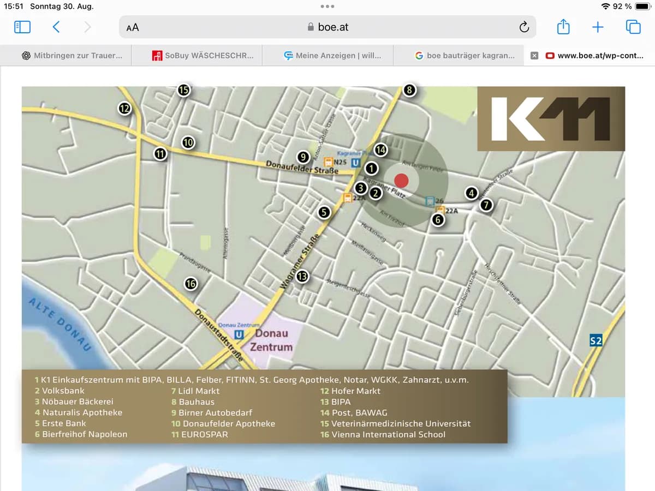Tap map marker number 7

[486, 205]
